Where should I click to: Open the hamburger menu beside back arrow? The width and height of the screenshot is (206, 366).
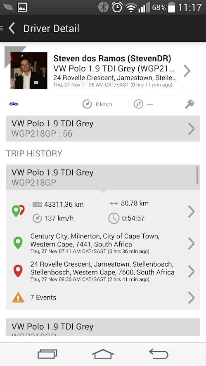1,28
